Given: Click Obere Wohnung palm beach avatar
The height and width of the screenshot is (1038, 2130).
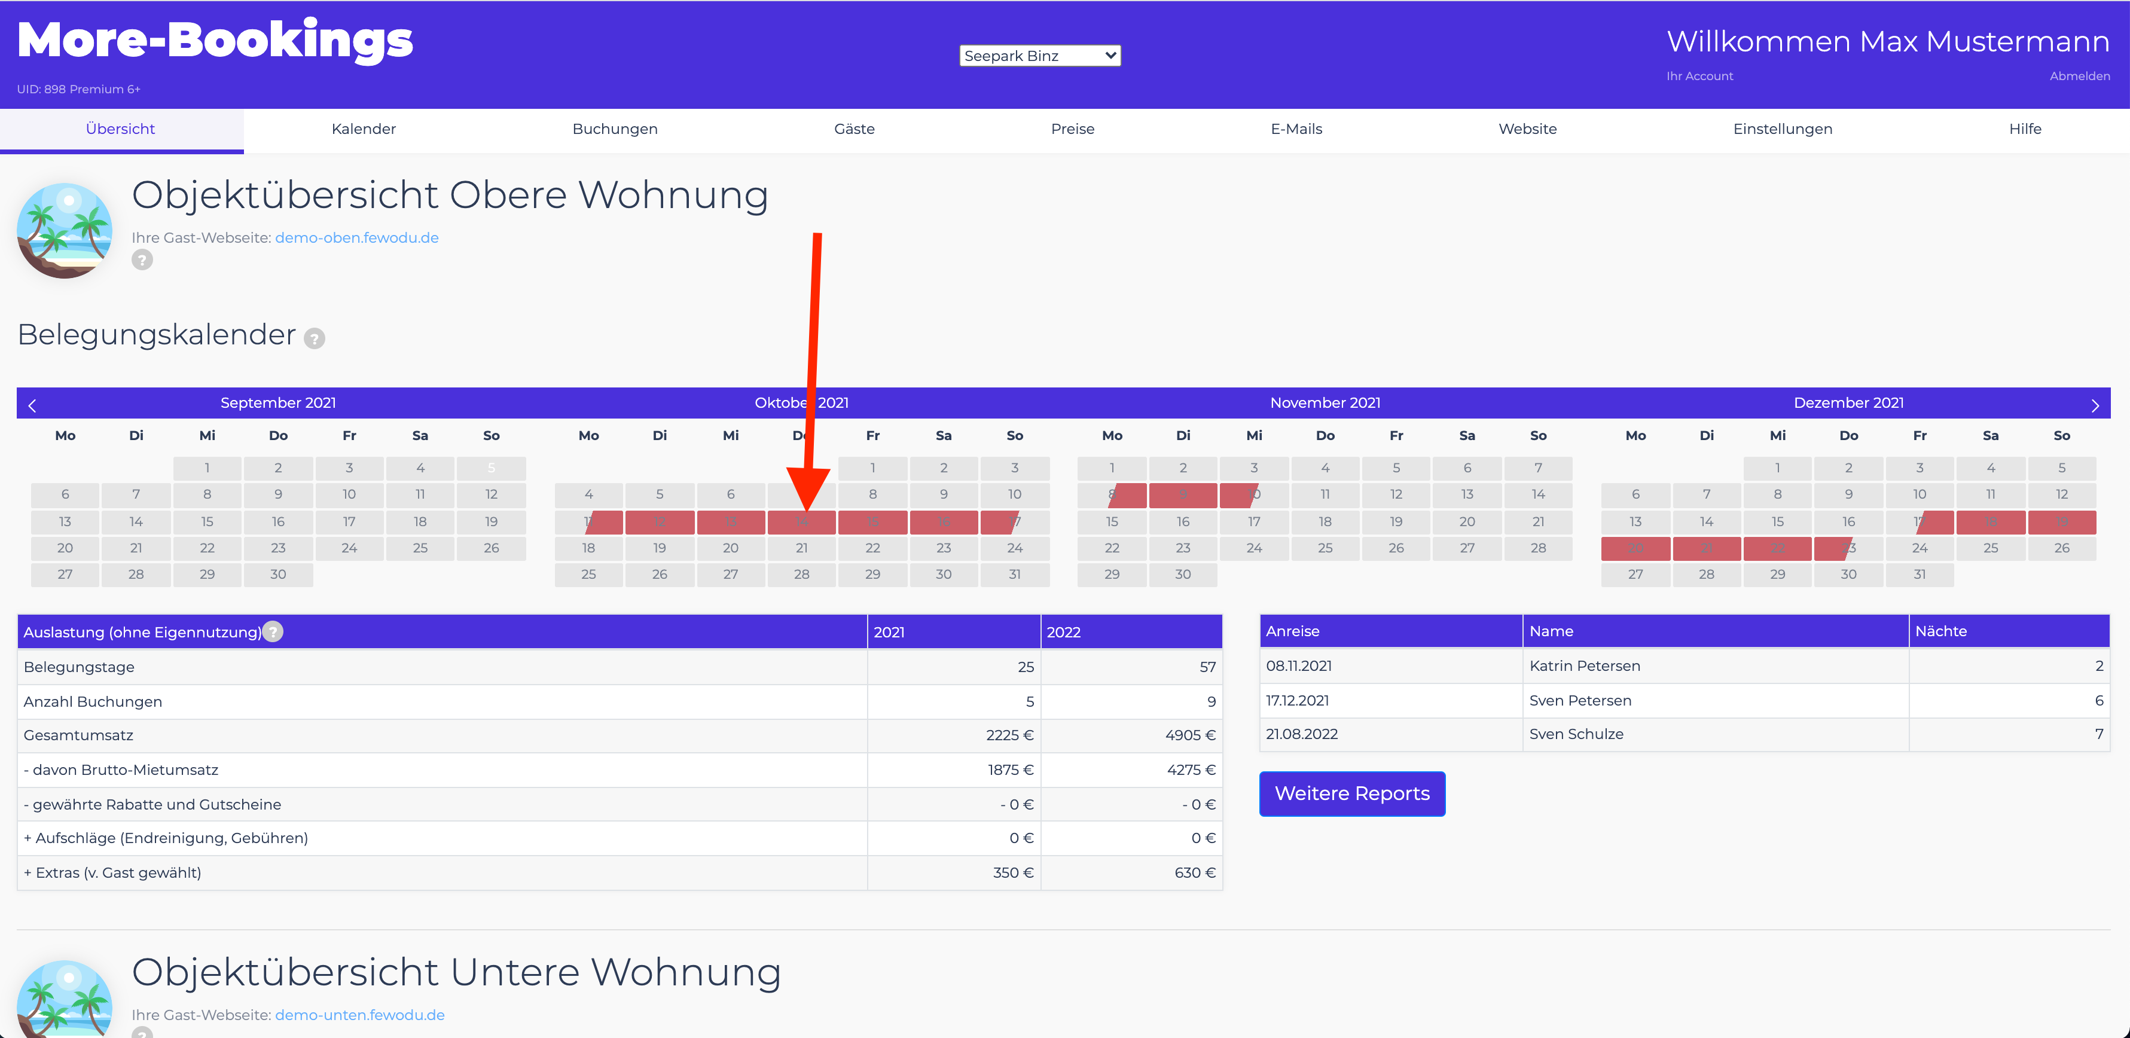Looking at the screenshot, I should coord(65,231).
